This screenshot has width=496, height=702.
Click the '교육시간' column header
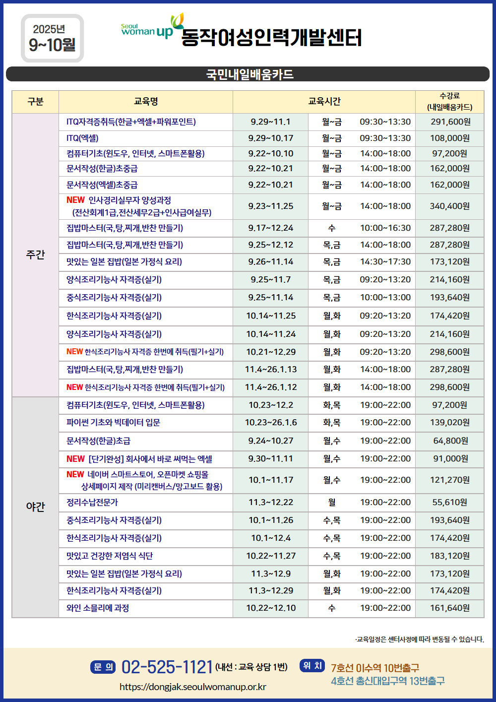click(x=324, y=102)
